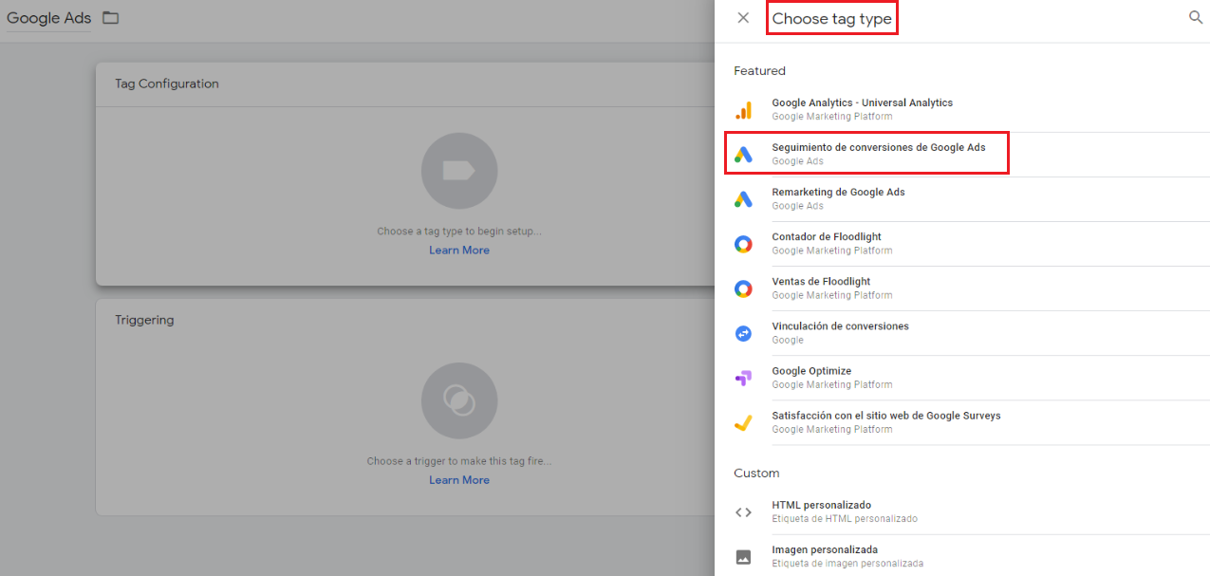Click the Imagen personalizada picture icon
Viewport: 1210px width, 576px height.
point(744,557)
